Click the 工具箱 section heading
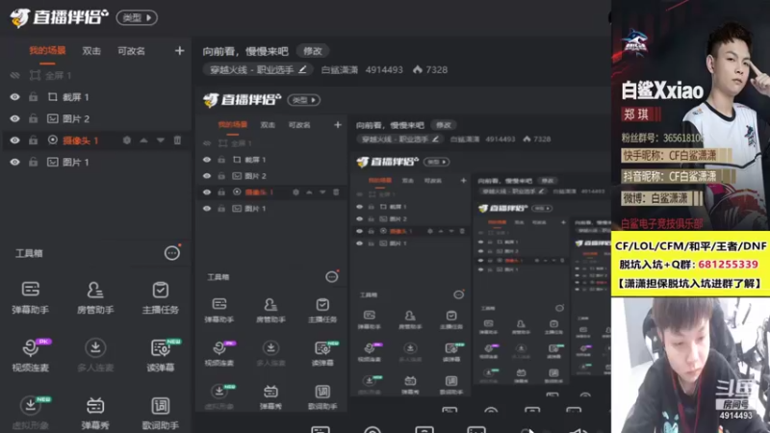This screenshot has width=770, height=433. (x=29, y=253)
